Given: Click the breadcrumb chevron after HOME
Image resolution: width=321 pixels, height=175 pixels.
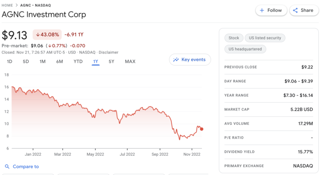Looking at the screenshot, I should click(x=17, y=5).
